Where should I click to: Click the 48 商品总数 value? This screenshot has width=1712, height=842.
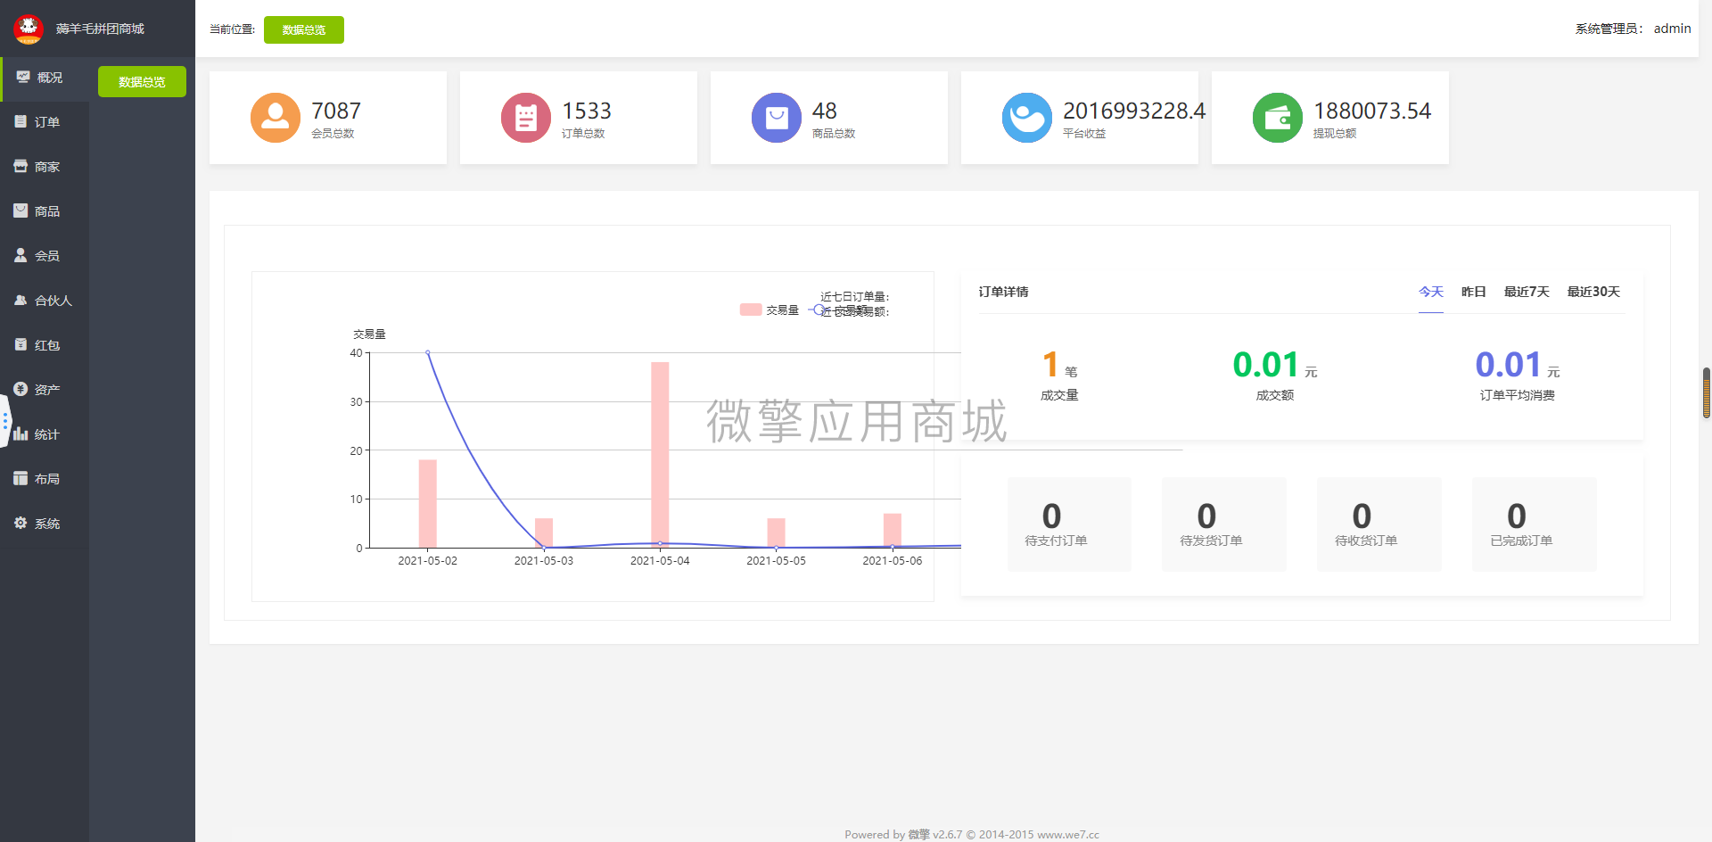click(x=825, y=111)
